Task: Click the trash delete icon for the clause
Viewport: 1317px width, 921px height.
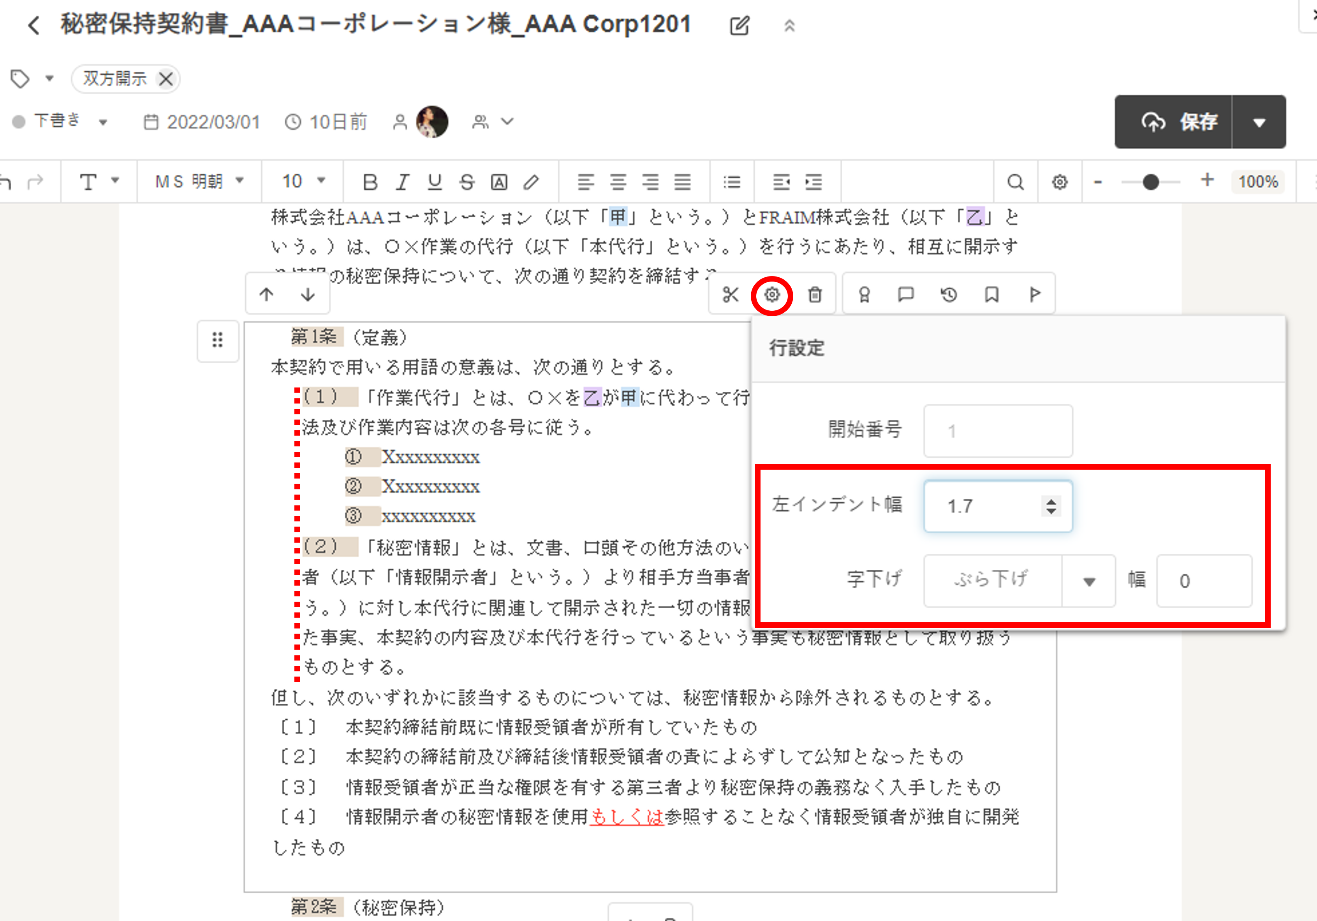Action: [815, 295]
